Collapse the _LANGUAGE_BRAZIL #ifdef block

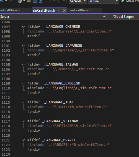(23, 140)
